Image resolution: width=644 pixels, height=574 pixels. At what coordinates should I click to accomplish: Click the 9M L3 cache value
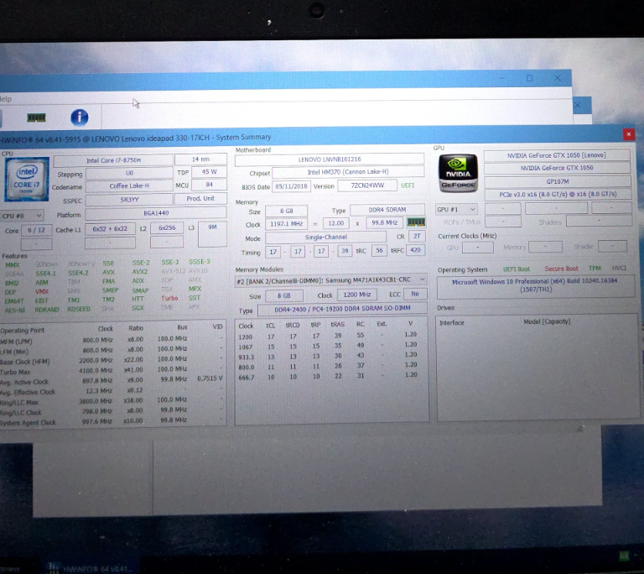212,234
